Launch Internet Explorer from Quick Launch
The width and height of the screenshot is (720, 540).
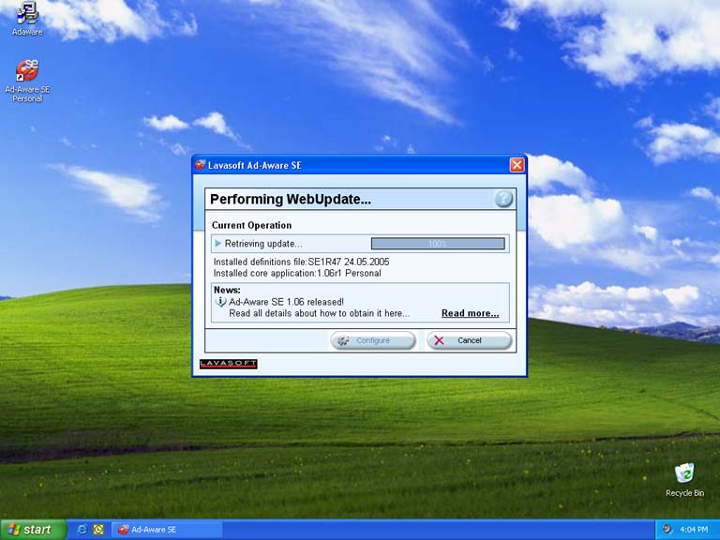pyautogui.click(x=82, y=530)
